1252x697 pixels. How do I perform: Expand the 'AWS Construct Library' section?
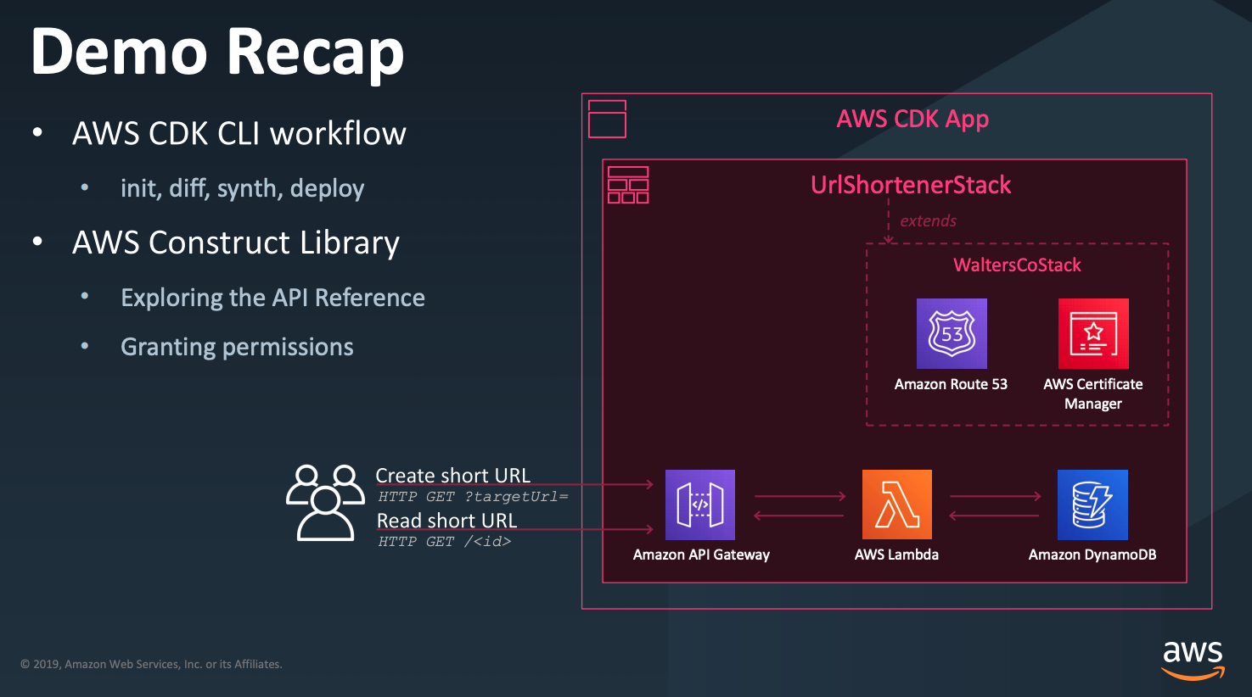click(x=235, y=243)
